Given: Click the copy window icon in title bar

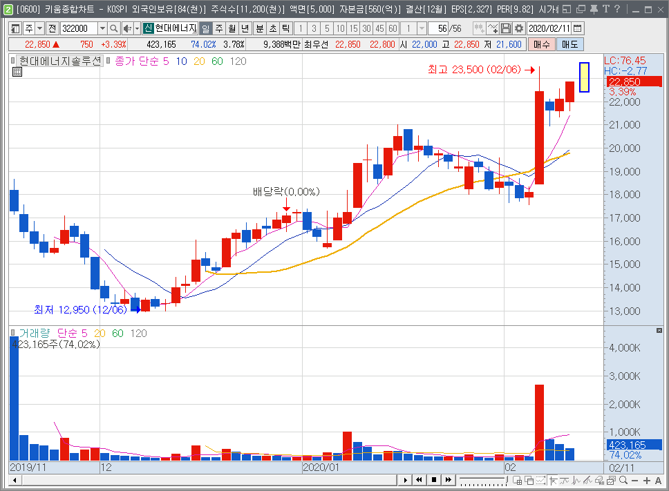Looking at the screenshot, I should (581, 9).
